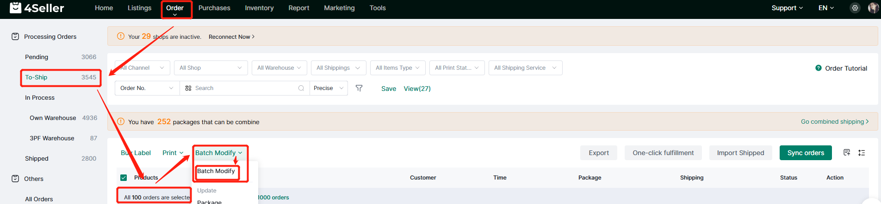The image size is (881, 204).
Task: Click the list view density icon
Action: pyautogui.click(x=862, y=153)
